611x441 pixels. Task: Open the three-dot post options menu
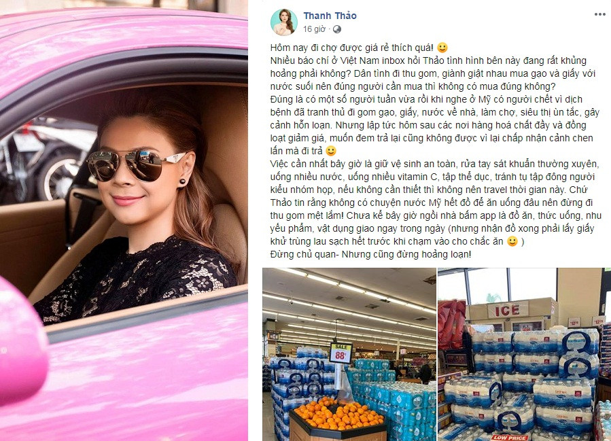(599, 14)
